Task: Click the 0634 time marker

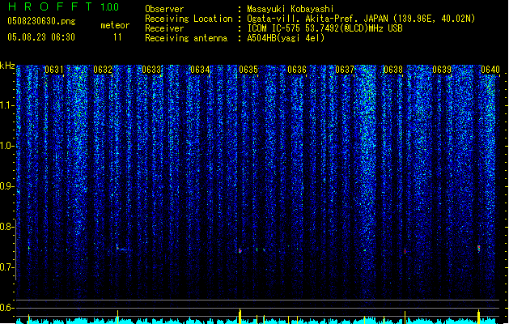Action: point(200,70)
